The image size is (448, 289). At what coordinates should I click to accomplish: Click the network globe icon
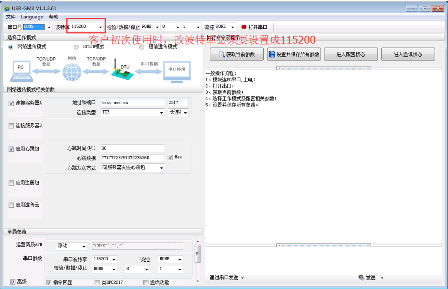pos(72,72)
